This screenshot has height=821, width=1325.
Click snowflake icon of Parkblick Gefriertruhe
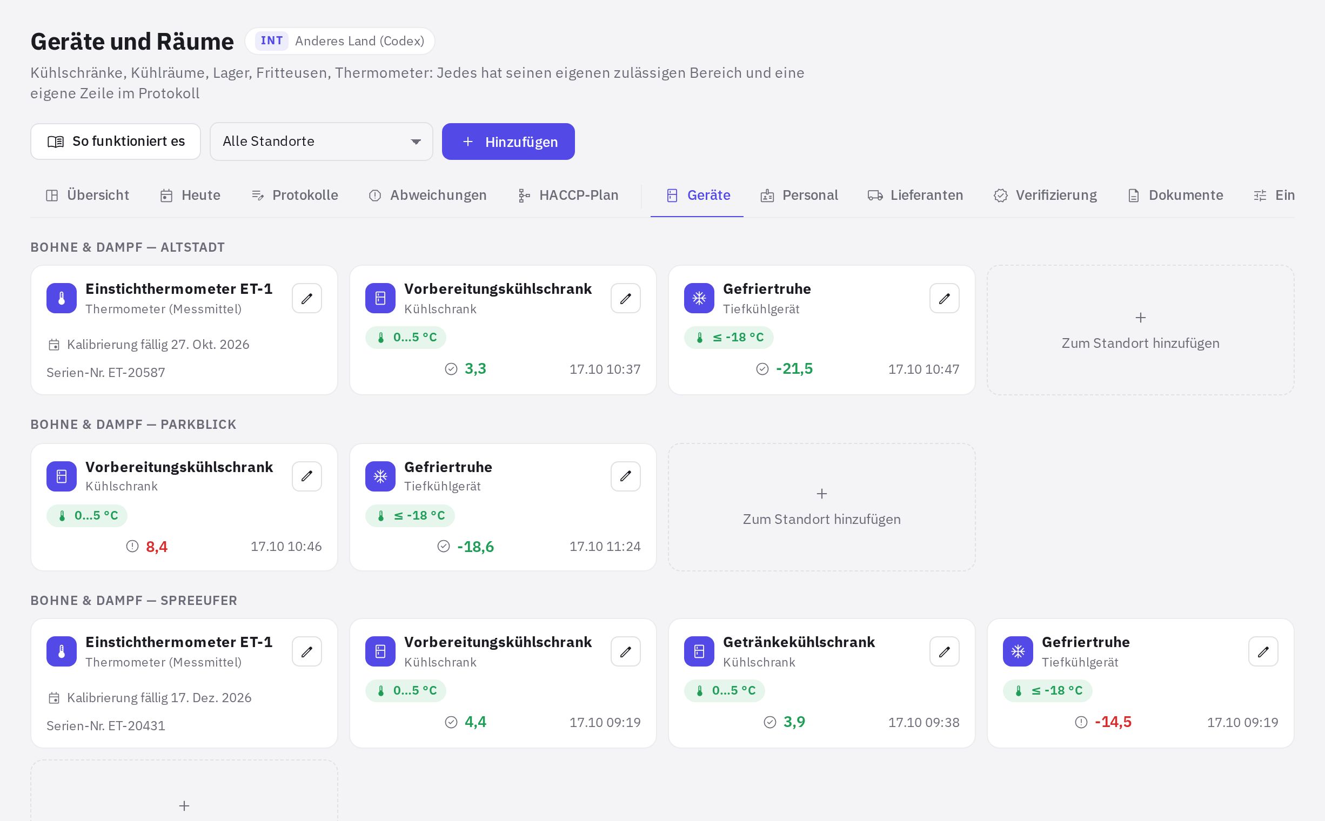click(x=380, y=476)
